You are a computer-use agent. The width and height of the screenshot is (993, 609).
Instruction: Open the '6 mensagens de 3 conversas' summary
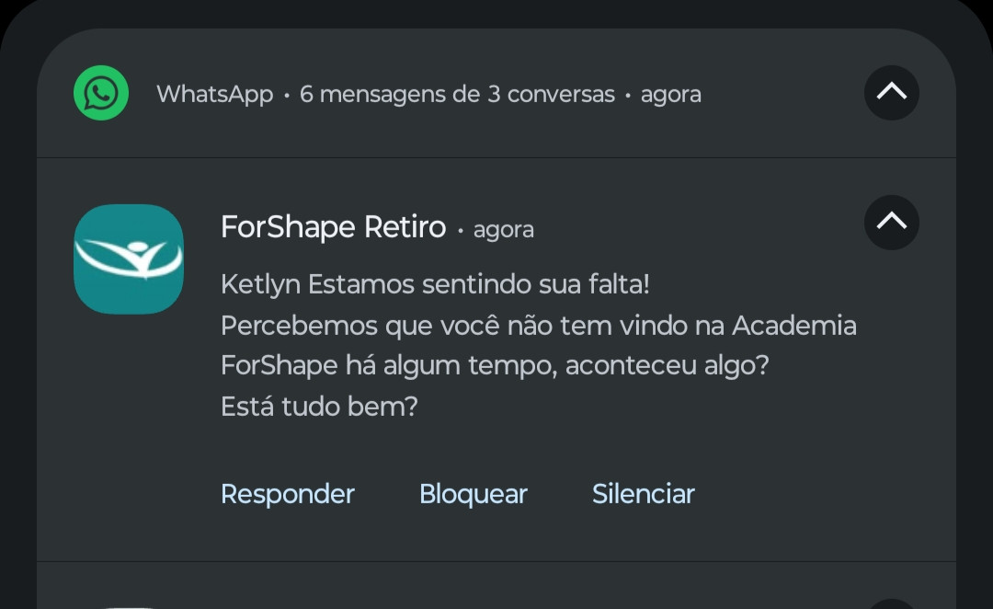point(457,95)
